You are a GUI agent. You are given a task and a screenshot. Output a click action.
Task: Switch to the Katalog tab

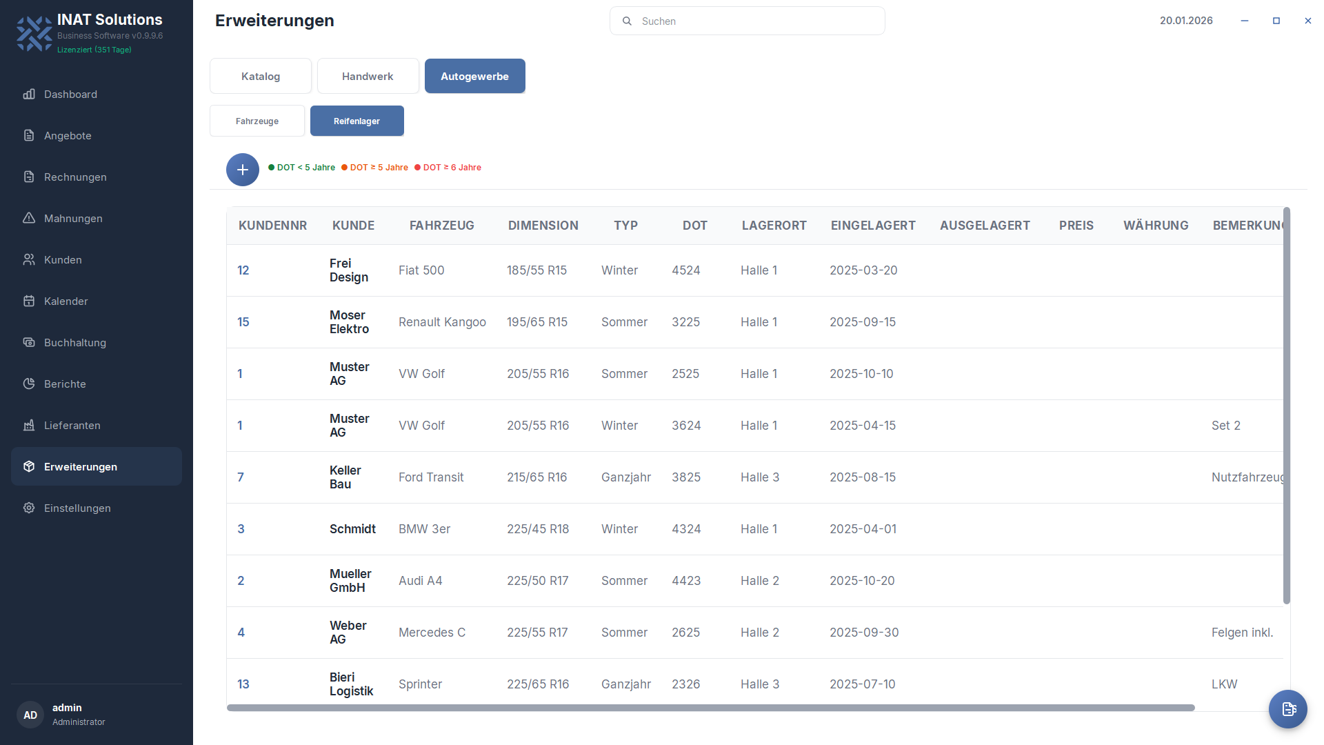261,77
